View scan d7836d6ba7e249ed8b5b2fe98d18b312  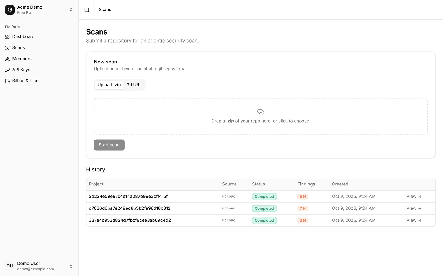click(x=414, y=208)
